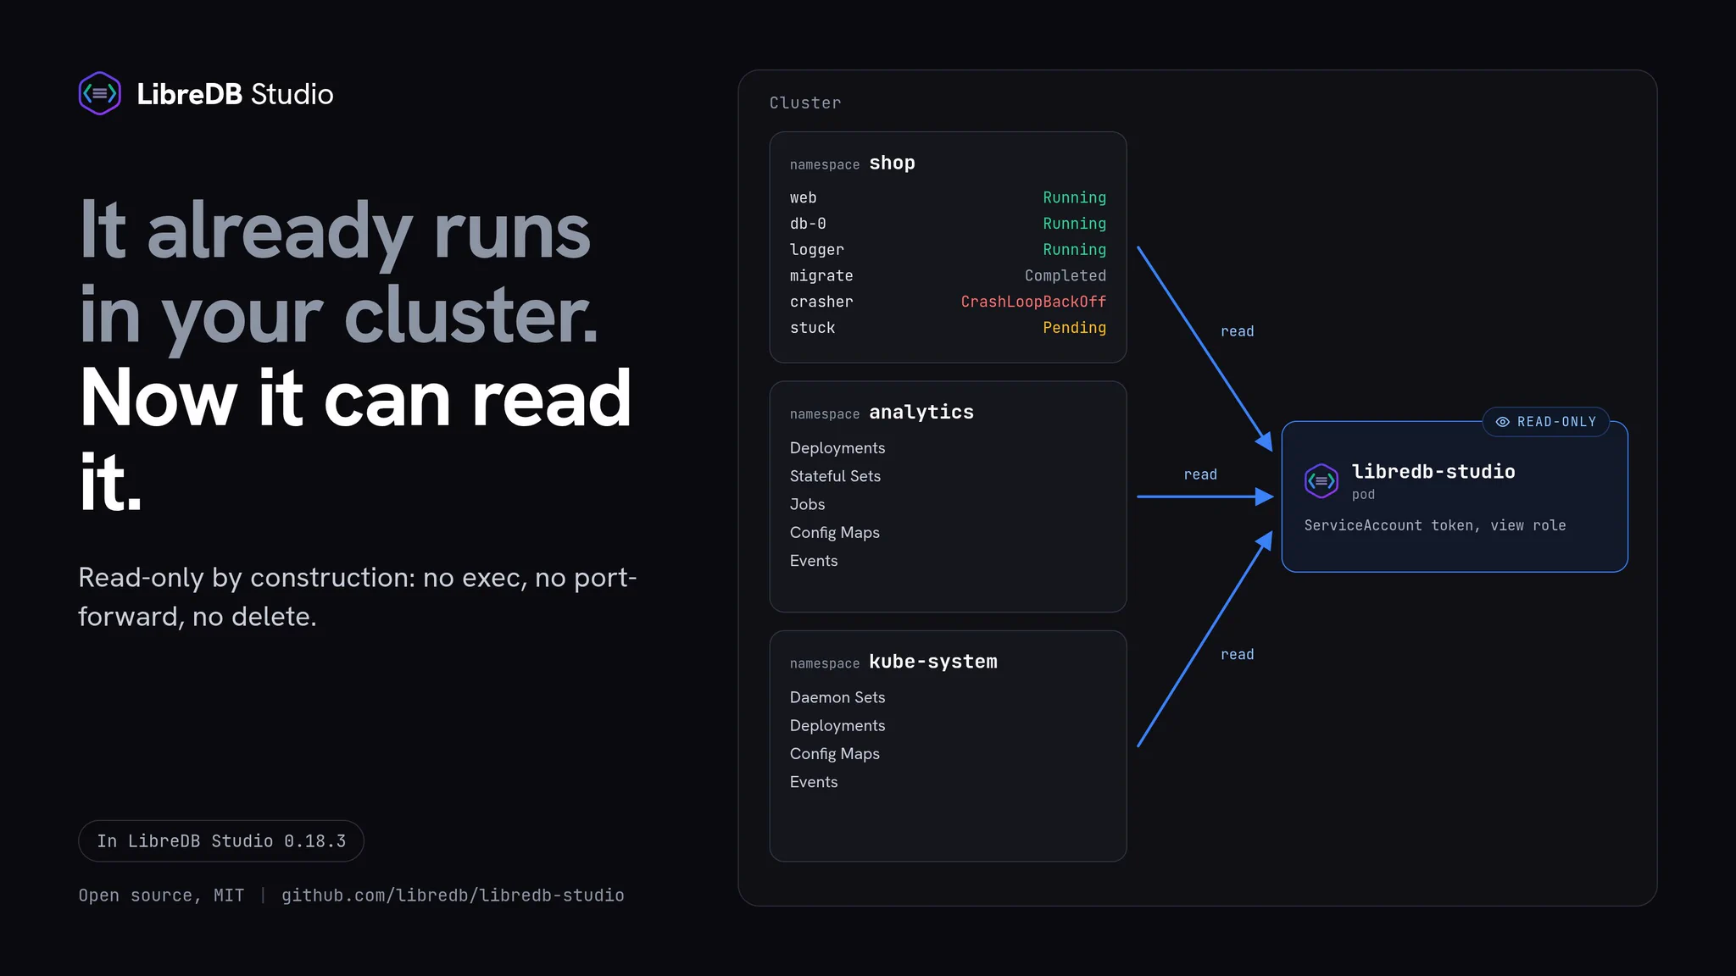Open 'Config Maps' under analytics namespace
The width and height of the screenshot is (1736, 976).
click(835, 533)
